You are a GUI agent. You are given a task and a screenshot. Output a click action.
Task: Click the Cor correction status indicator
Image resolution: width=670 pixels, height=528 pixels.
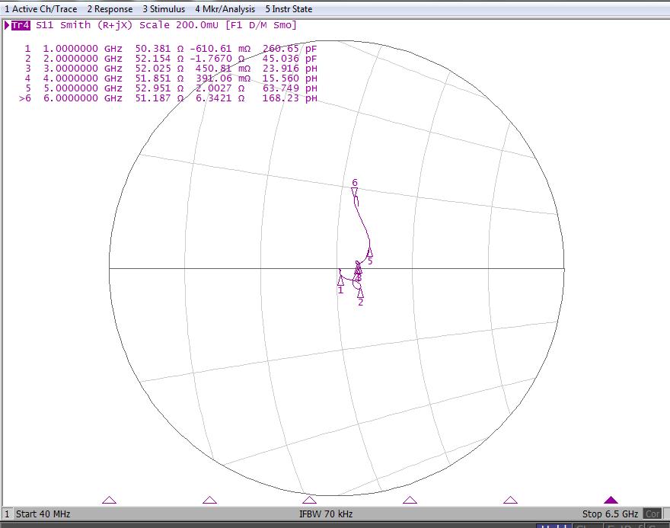click(652, 514)
